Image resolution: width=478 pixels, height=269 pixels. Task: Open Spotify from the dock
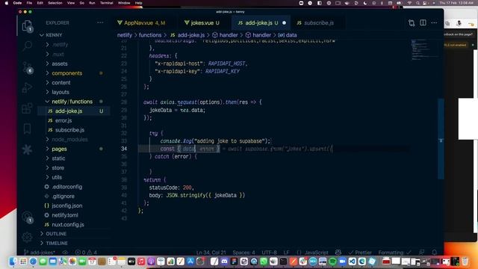(x=332, y=262)
